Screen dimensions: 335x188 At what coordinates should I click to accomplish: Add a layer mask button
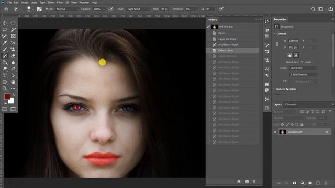point(294,183)
